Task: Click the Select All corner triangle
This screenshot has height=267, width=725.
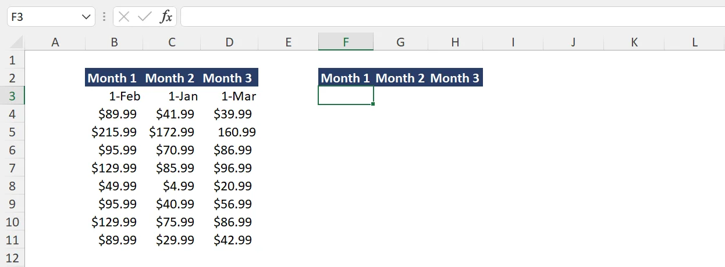Action: (17, 42)
